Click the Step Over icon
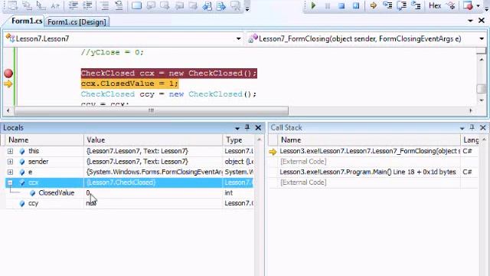 click(x=401, y=5)
